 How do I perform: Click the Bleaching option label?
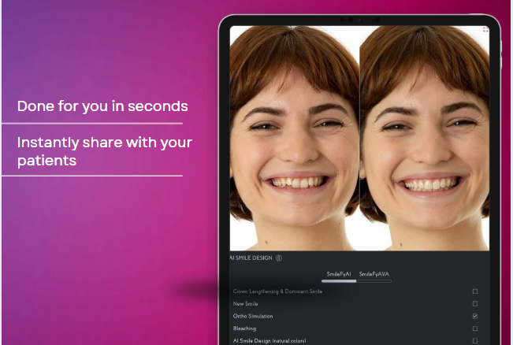point(244,328)
